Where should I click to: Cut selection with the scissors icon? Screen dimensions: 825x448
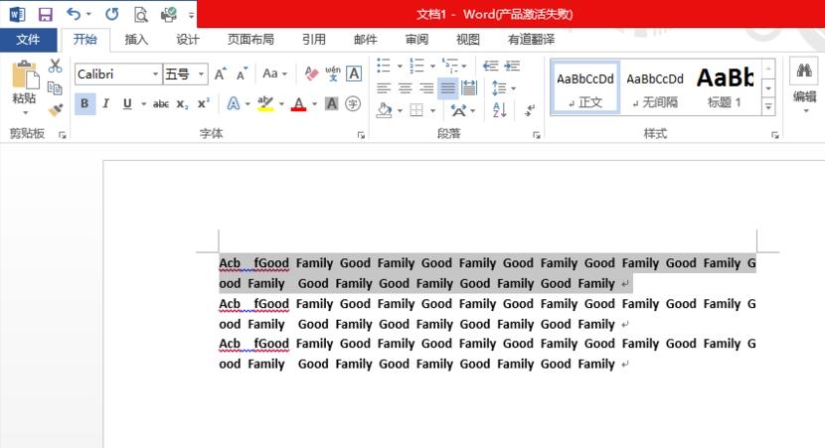55,66
